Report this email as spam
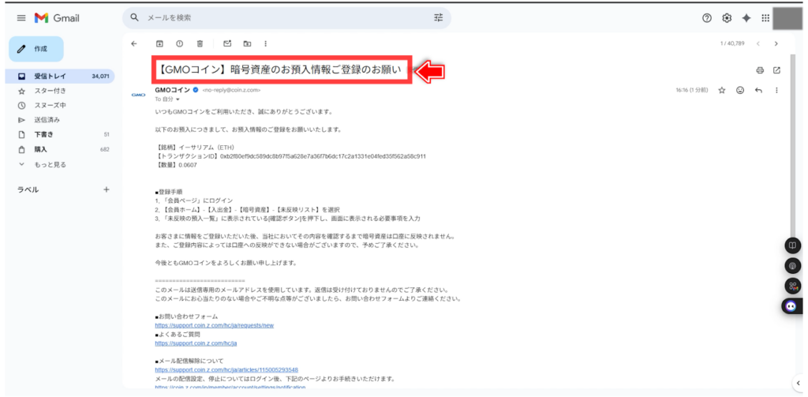808x397 pixels. (179, 43)
